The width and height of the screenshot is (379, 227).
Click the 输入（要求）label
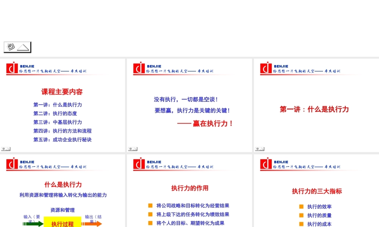32,219
